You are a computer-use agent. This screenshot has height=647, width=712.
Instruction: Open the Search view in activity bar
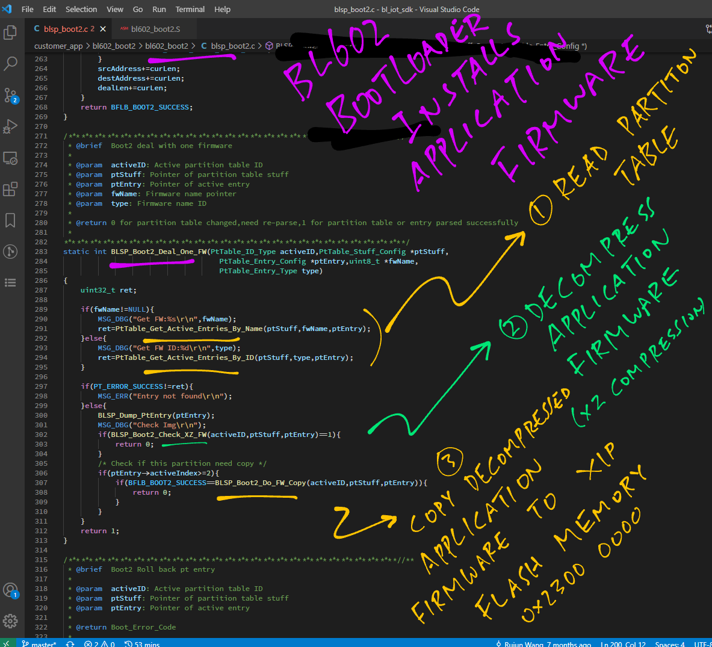point(10,63)
